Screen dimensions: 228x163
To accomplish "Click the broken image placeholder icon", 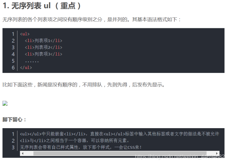I will pos(5,104).
